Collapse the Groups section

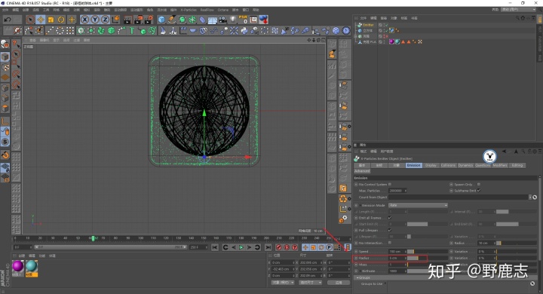click(x=357, y=277)
